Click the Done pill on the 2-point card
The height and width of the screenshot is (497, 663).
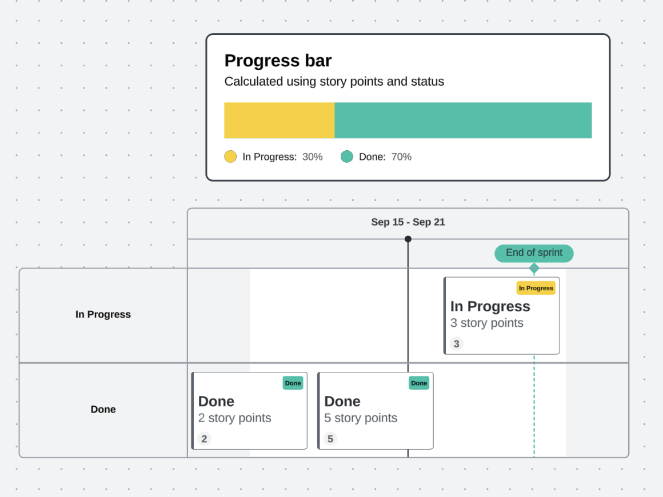(293, 383)
